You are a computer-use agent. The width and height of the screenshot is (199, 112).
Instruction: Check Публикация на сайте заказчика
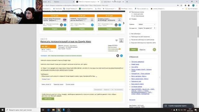click(x=130, y=37)
